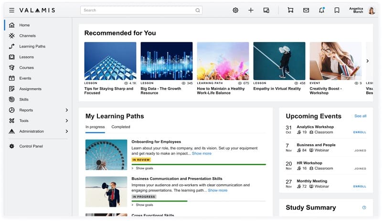Open Assignments menu item label
Screen dimensions: 382x221
(x=31, y=89)
